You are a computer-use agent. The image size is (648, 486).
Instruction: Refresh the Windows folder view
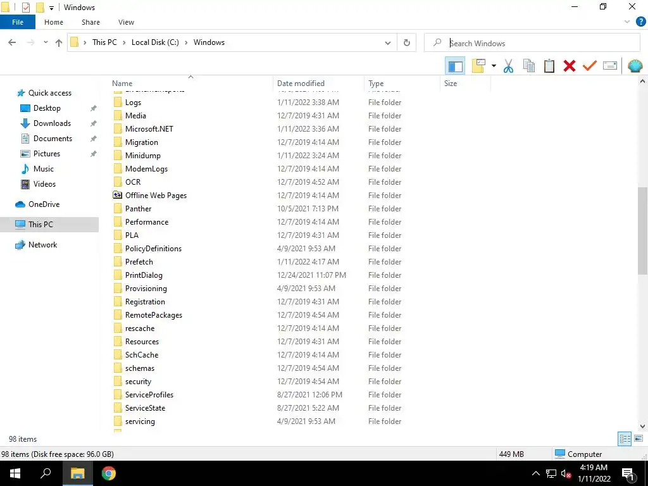(407, 42)
